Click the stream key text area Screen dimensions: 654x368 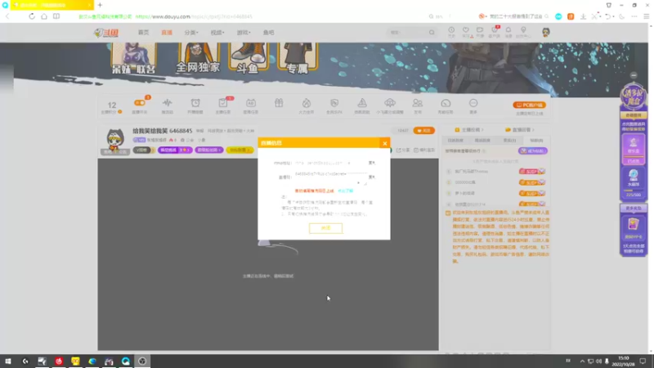(330, 178)
